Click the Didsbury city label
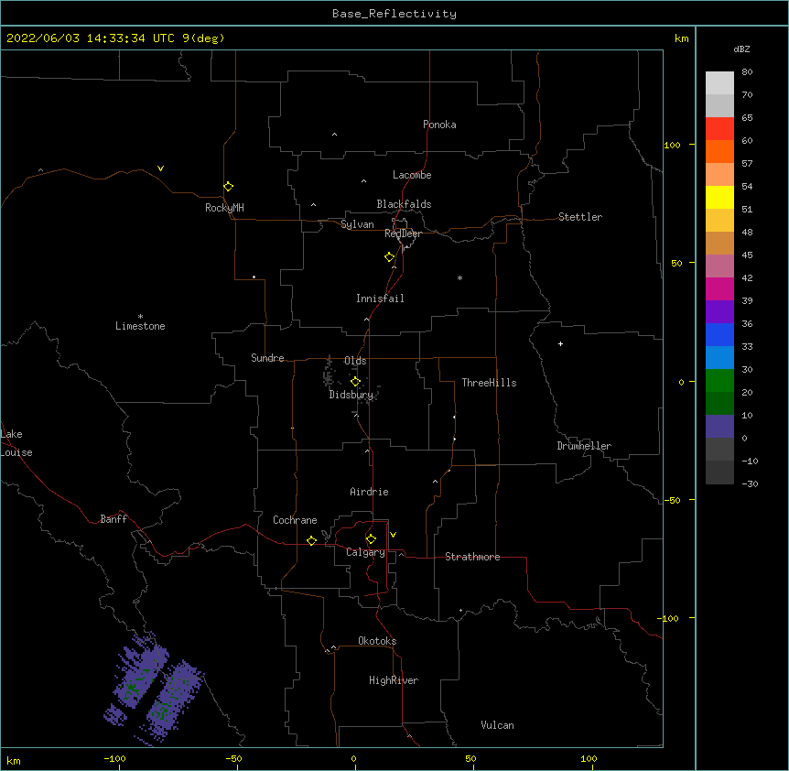Viewport: 789px width, 771px height. [351, 395]
